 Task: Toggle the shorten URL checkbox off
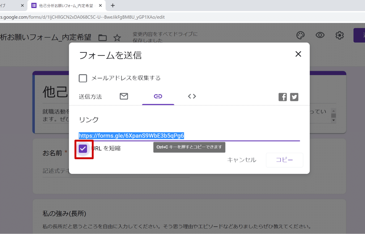83,148
